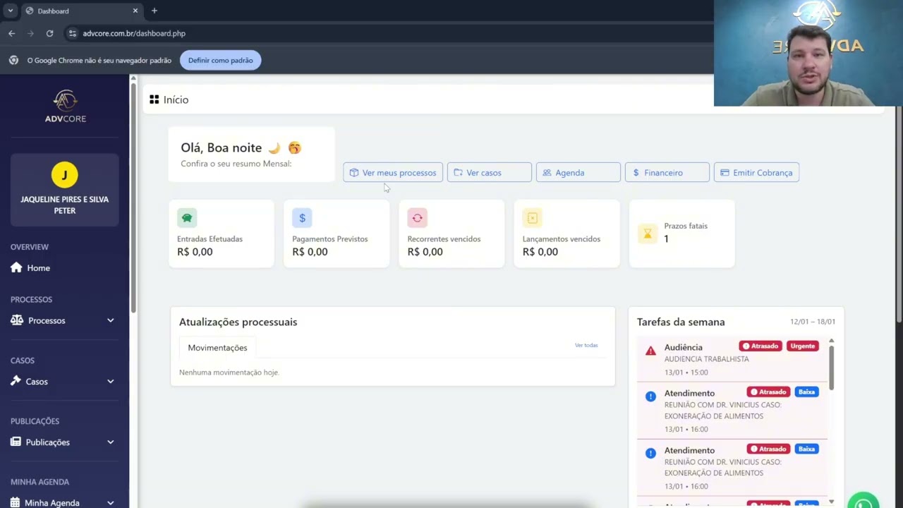The width and height of the screenshot is (903, 508).
Task: Click the Lançamentos vencidos yellow icon
Action: [x=532, y=218]
